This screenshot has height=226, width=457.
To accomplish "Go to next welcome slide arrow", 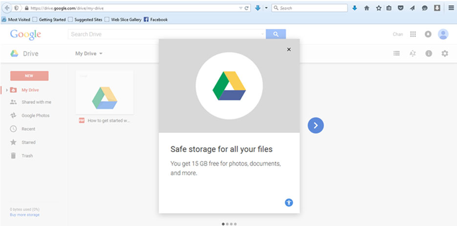I will [316, 126].
